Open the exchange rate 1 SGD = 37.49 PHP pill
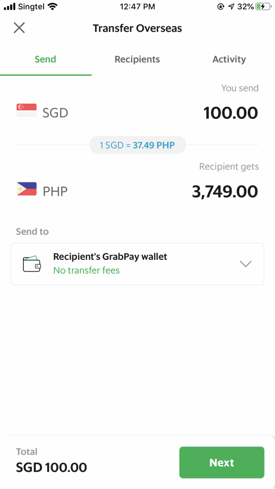Viewport: 275px width, 489px height. 137,144
